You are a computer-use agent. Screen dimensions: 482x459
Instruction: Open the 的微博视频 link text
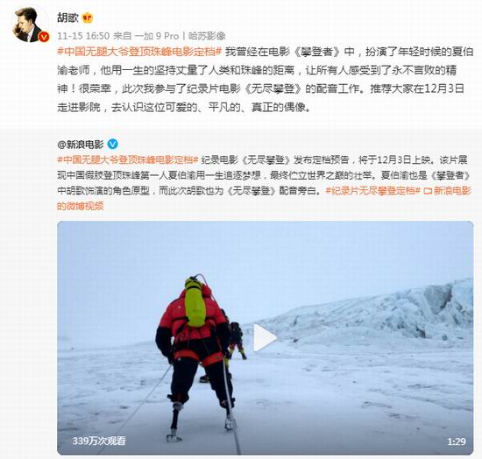(81, 206)
